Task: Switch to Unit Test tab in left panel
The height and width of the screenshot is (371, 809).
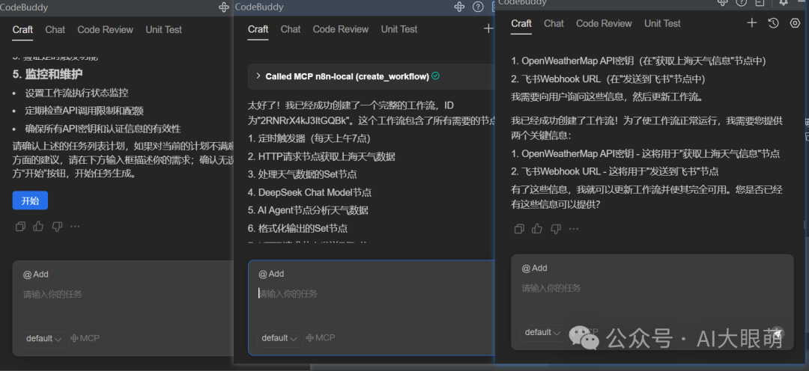Action: click(x=163, y=30)
